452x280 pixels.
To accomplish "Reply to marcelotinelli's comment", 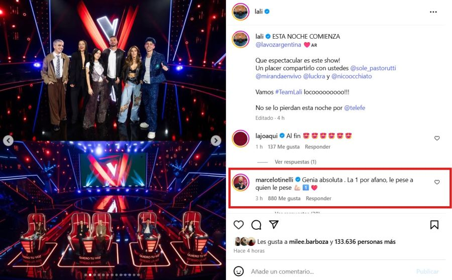I will [x=318, y=198].
